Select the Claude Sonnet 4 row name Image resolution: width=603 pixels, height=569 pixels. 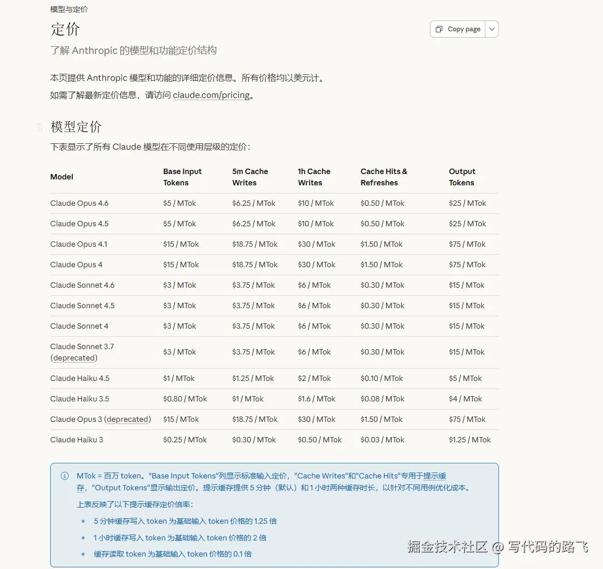pos(79,326)
